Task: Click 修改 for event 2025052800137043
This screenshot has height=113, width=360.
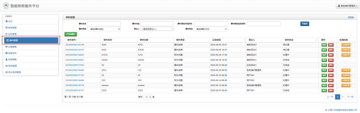Action: point(324,65)
